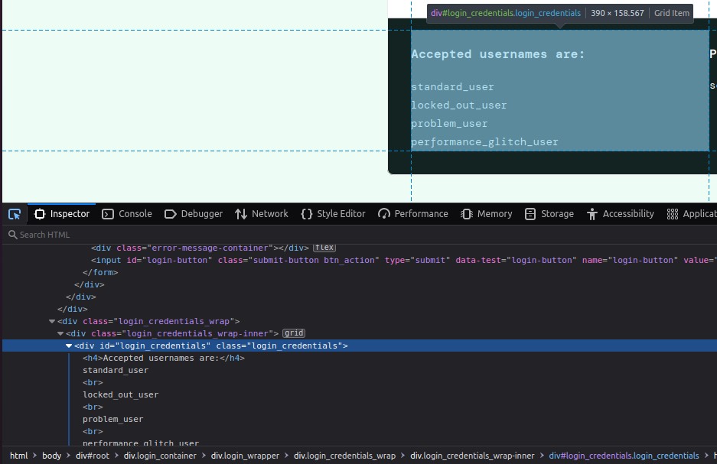The image size is (717, 464).
Task: Switch to the Storage tab
Action: pyautogui.click(x=549, y=214)
